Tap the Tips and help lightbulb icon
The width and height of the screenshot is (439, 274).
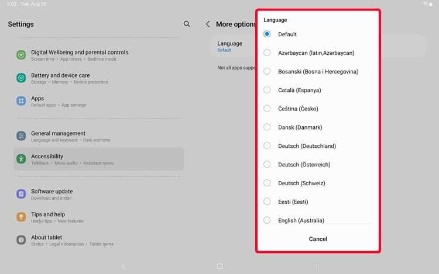[21, 217]
